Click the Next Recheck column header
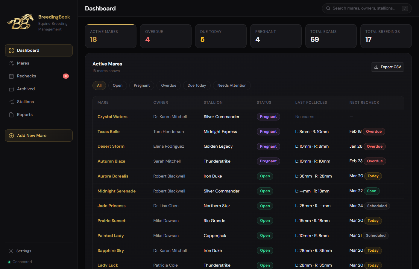 pos(364,103)
